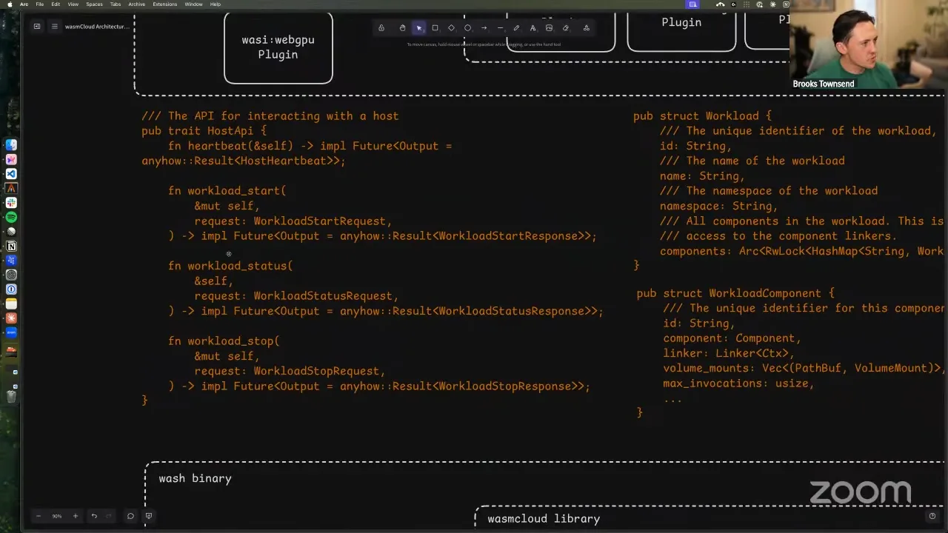Toggle the sidebar panel icon
This screenshot has width=948, height=533.
tap(36, 27)
